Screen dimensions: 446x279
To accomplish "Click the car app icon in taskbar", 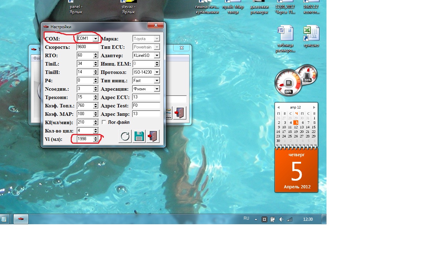I will [21, 219].
